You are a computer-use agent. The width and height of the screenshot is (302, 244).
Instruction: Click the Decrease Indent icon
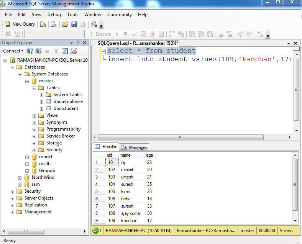tap(241, 34)
